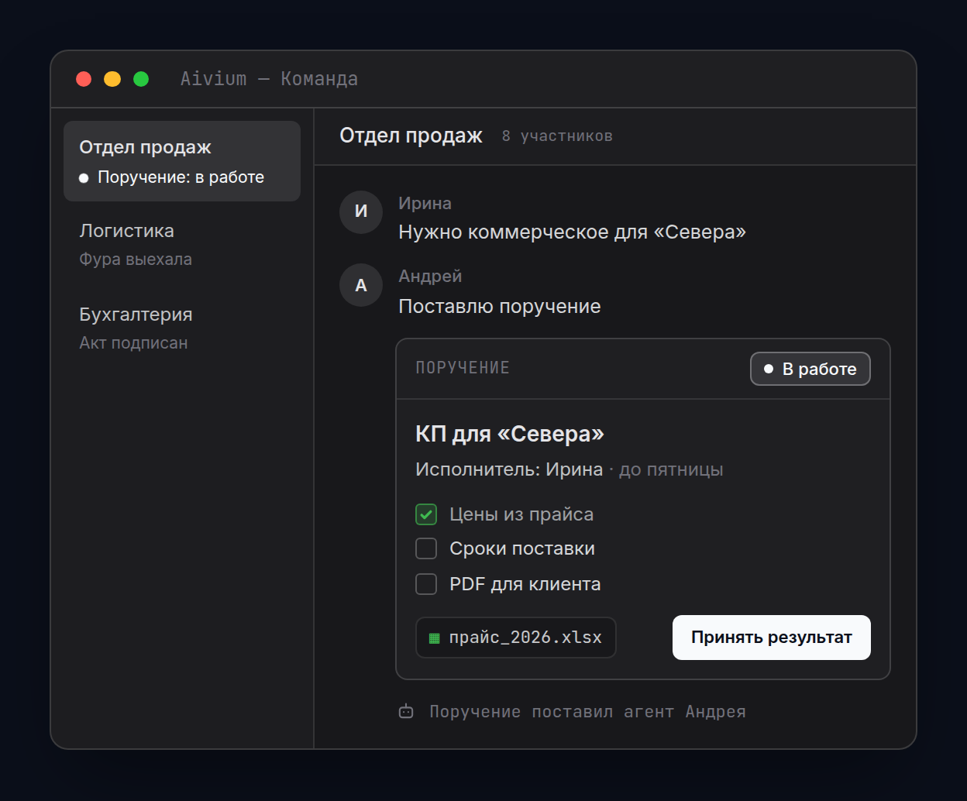Click Ирина's avatar with letter И
967x801 pixels.
(361, 211)
